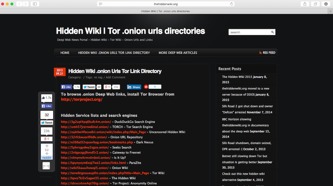Viewport: 333px width, 186px height.
Task: Open post Silk Road 2 got shut down
Action: coord(247,109)
